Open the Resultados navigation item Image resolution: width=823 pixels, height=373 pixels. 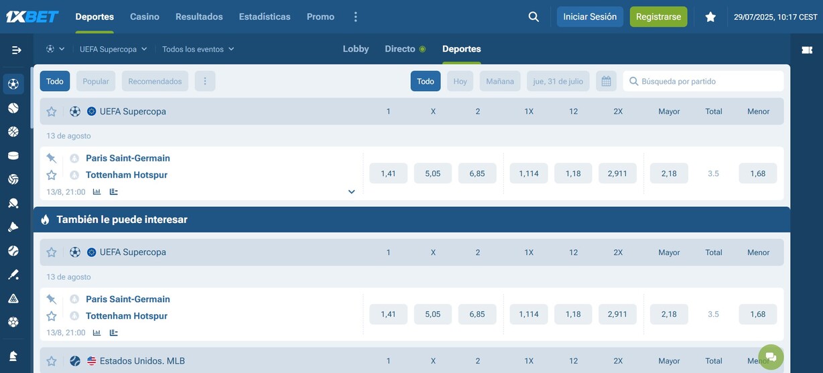(x=199, y=17)
